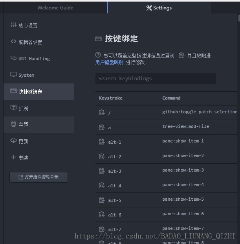Click the paint bucket icon beside 主题
Screen dimensions: 240x244
(13, 124)
